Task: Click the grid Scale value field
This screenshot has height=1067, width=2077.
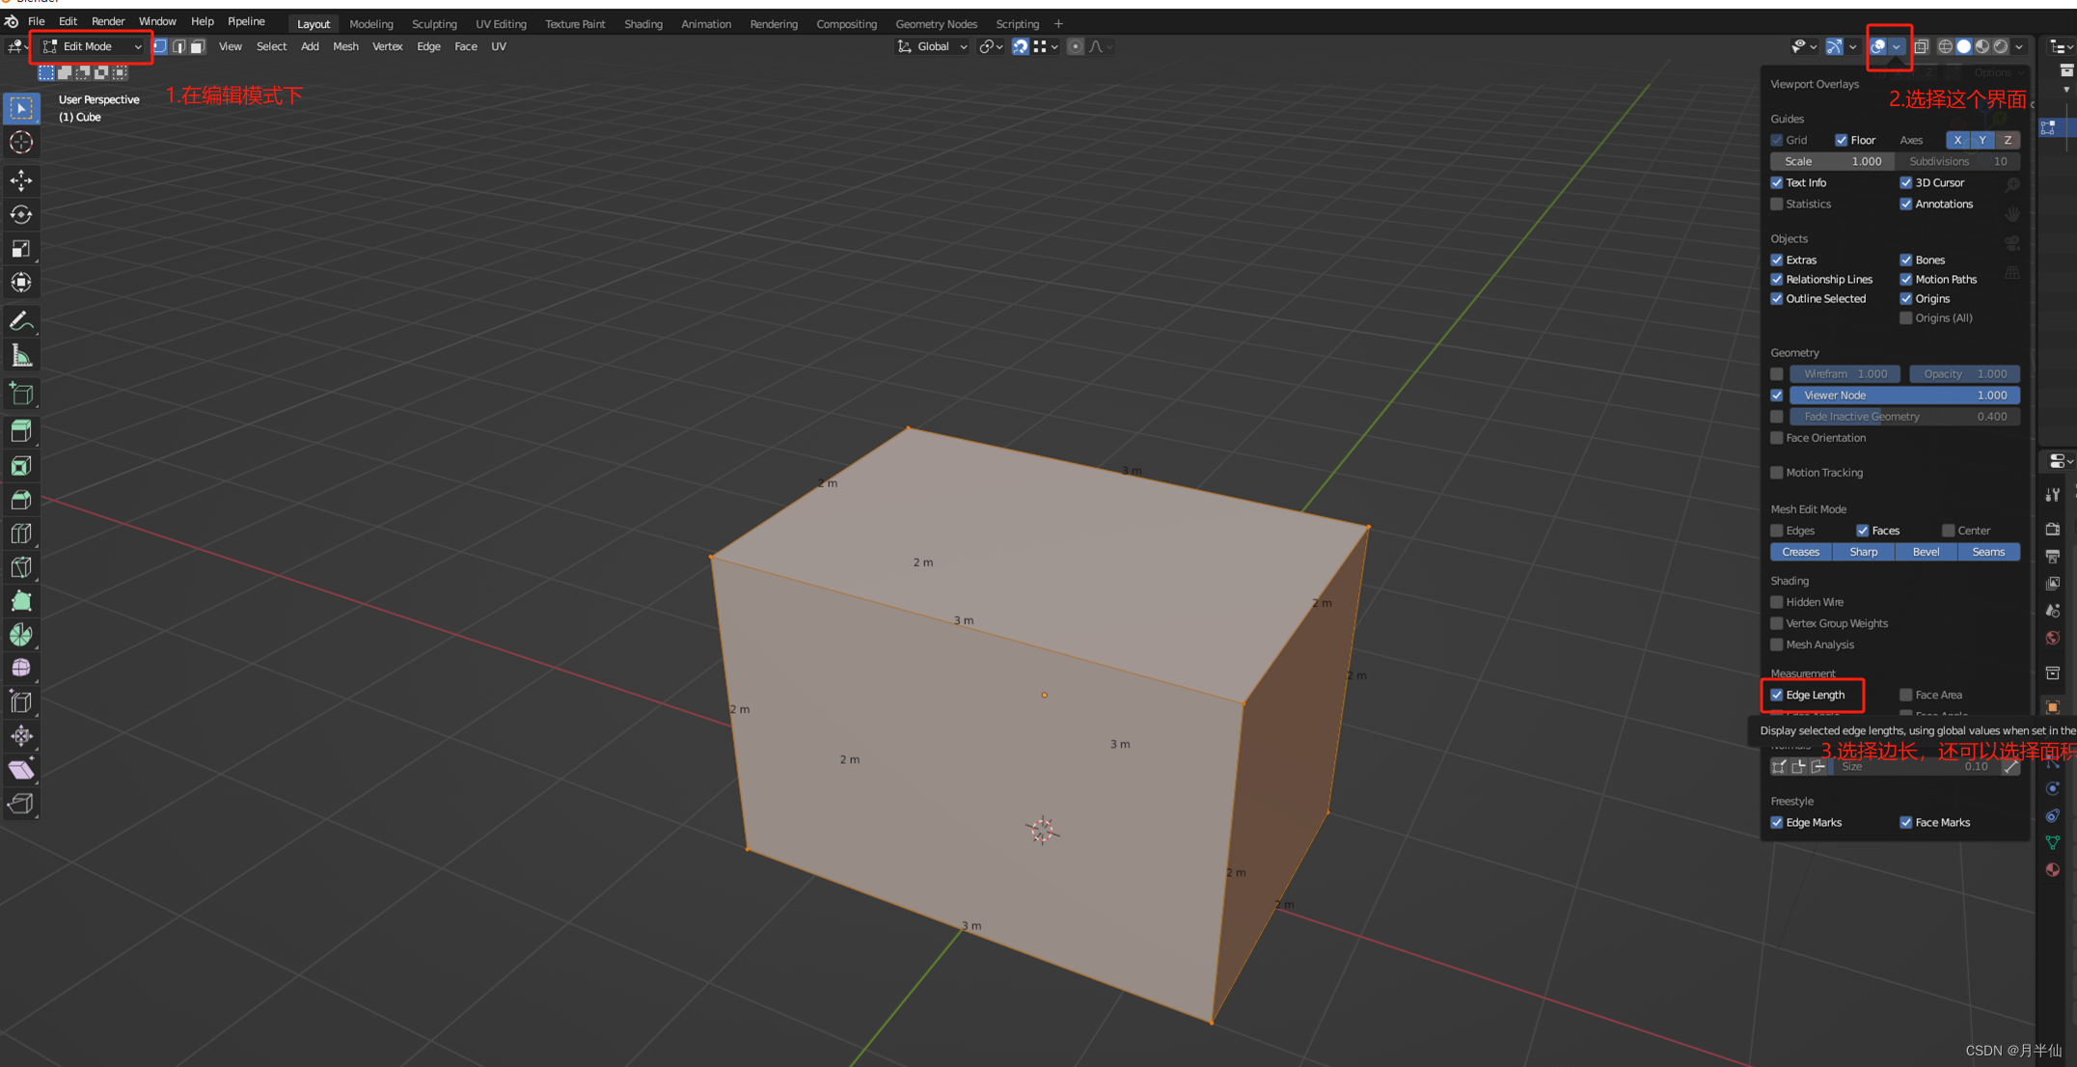Action: [1832, 161]
